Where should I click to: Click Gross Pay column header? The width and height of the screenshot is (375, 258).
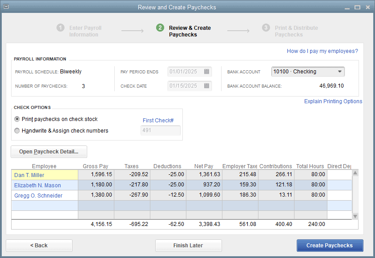point(96,166)
